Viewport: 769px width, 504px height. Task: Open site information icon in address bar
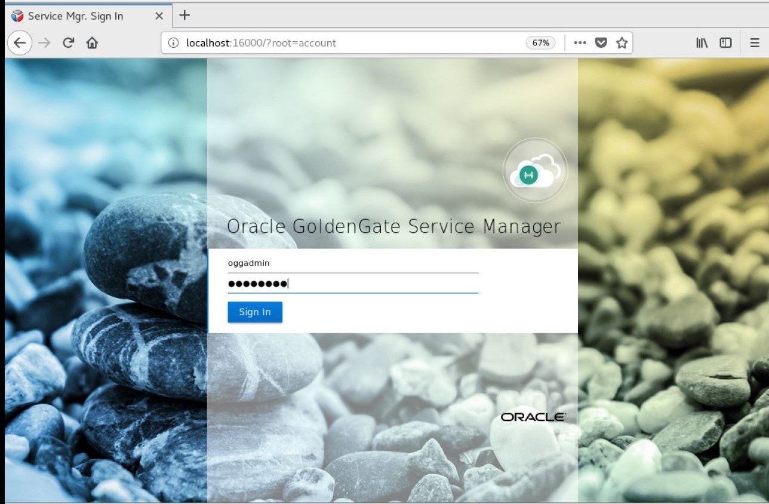tap(174, 43)
